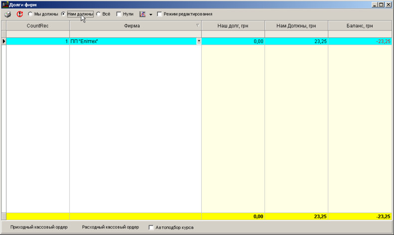The image size is (394, 235).
Task: Select the 'Мы должны' radio button
Action: coord(30,14)
